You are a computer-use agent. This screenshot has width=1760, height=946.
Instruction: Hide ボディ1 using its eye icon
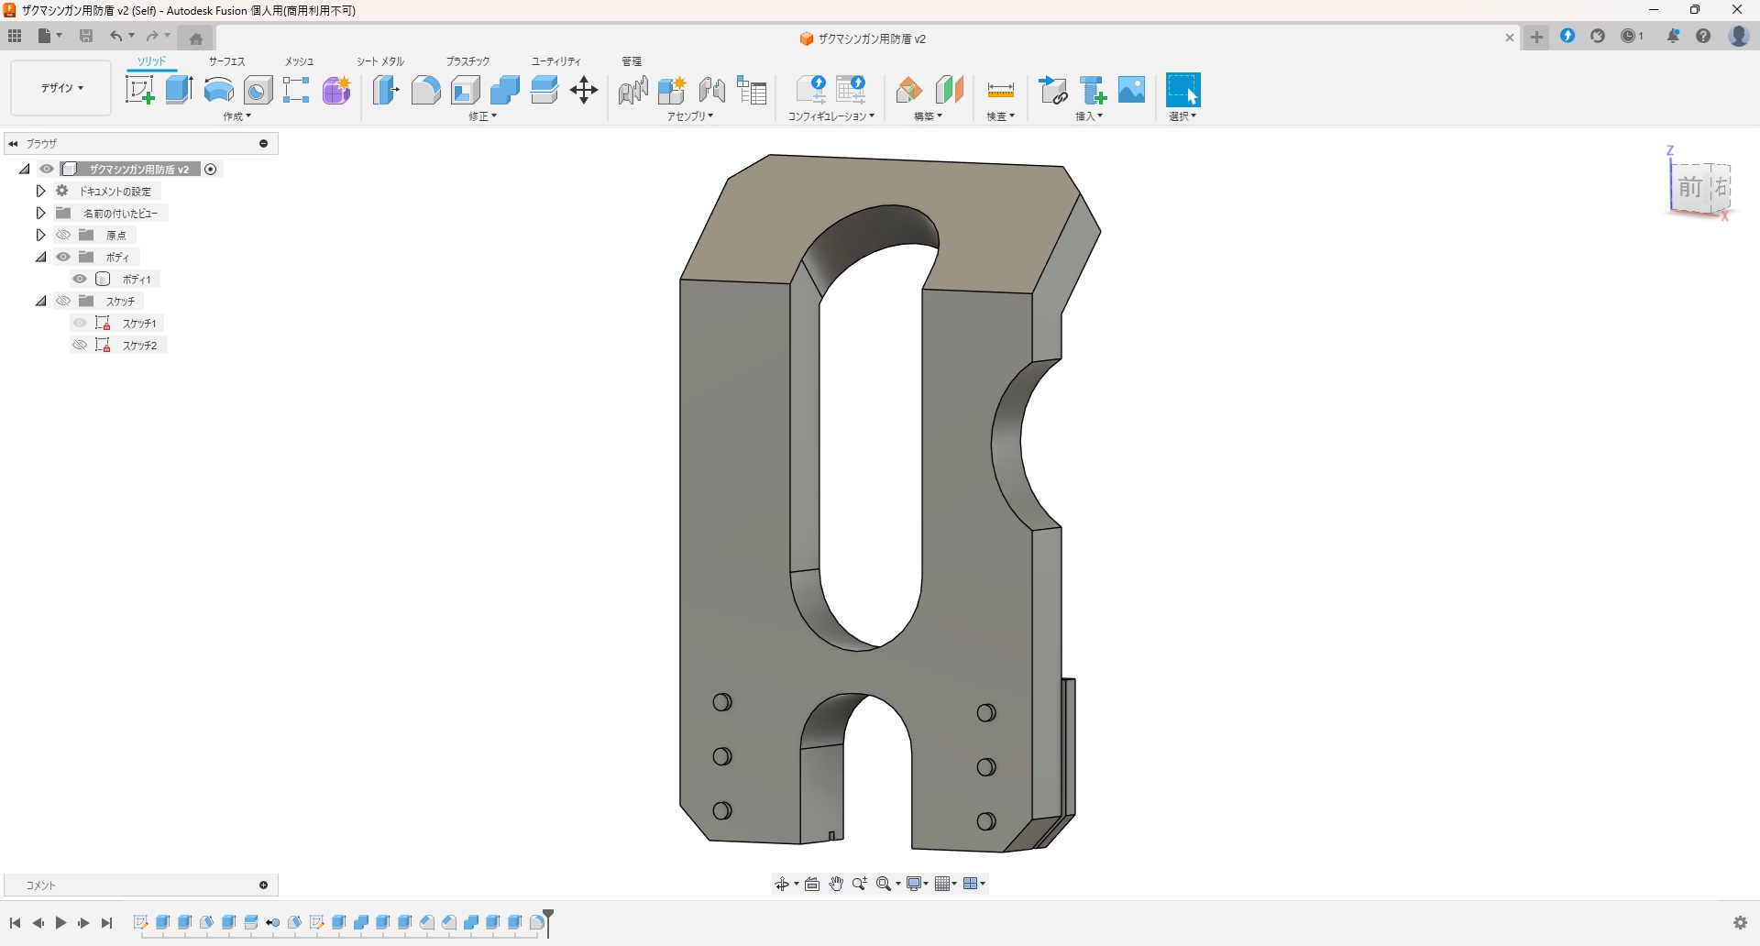[x=81, y=280]
